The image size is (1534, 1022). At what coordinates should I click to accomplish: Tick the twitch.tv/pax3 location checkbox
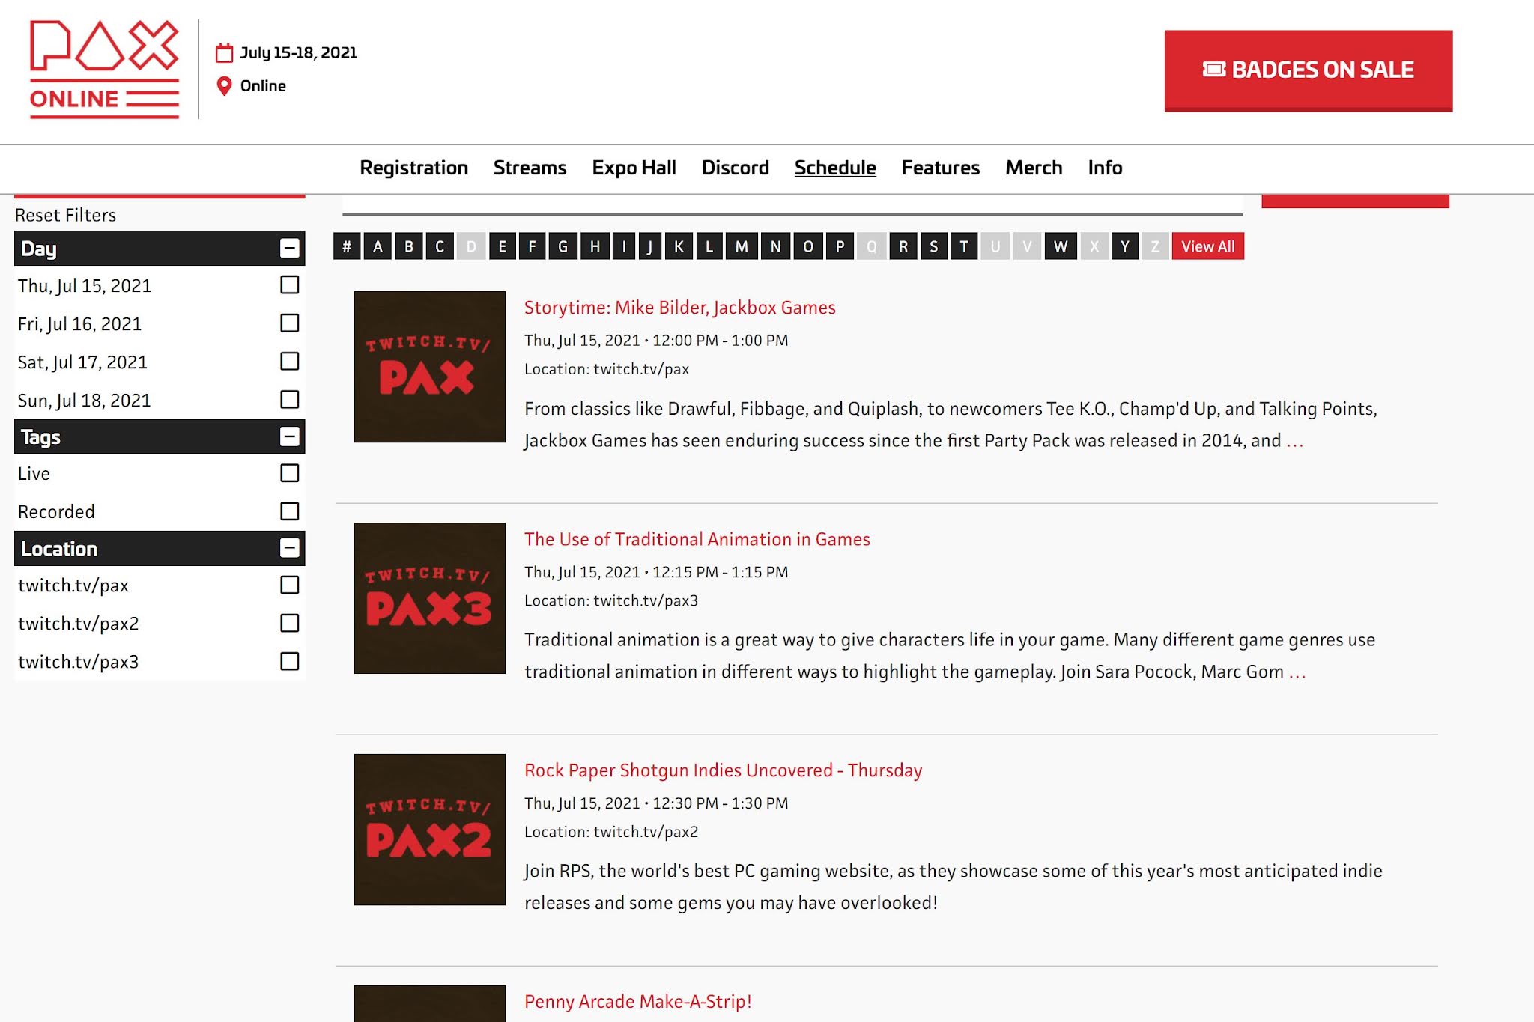tap(289, 661)
